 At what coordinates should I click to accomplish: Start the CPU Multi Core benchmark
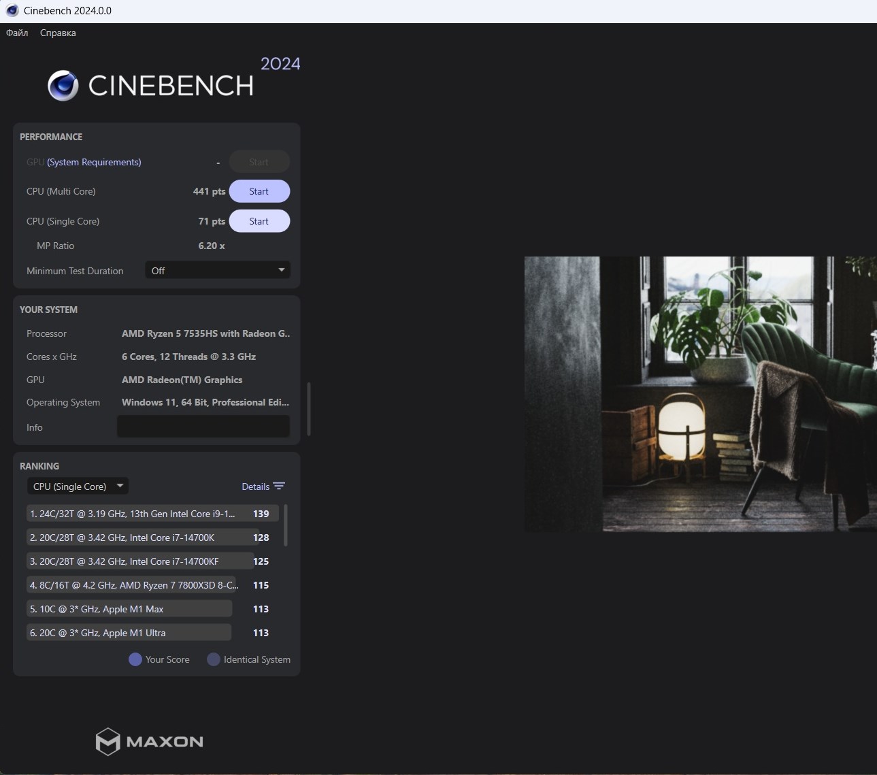(259, 192)
